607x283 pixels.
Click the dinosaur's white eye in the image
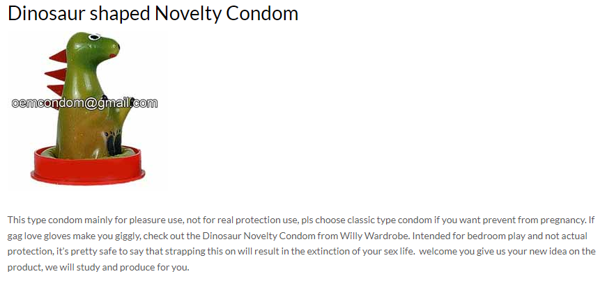[x=94, y=37]
